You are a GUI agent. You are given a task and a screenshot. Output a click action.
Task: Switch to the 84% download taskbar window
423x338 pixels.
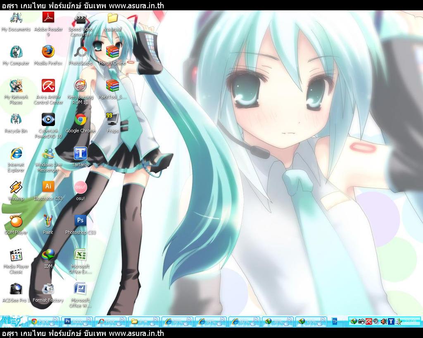(x=211, y=321)
